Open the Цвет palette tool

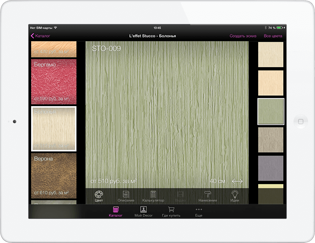98,196
